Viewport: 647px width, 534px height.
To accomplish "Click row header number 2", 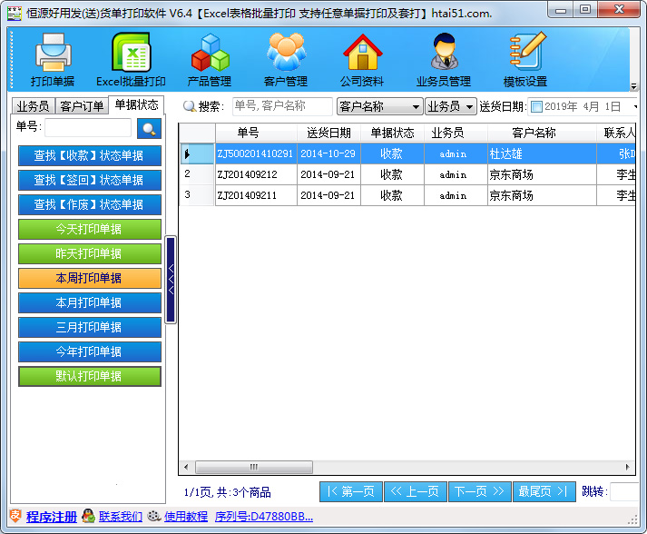I will [x=197, y=174].
